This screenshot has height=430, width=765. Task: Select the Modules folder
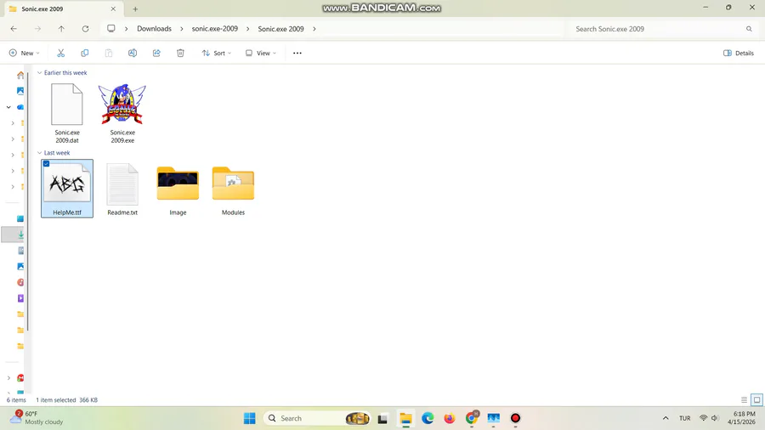pyautogui.click(x=233, y=189)
